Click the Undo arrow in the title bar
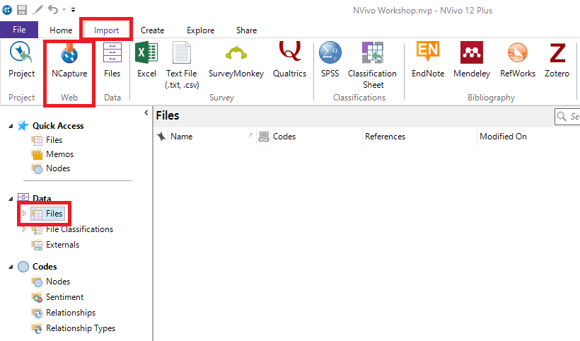 point(53,9)
